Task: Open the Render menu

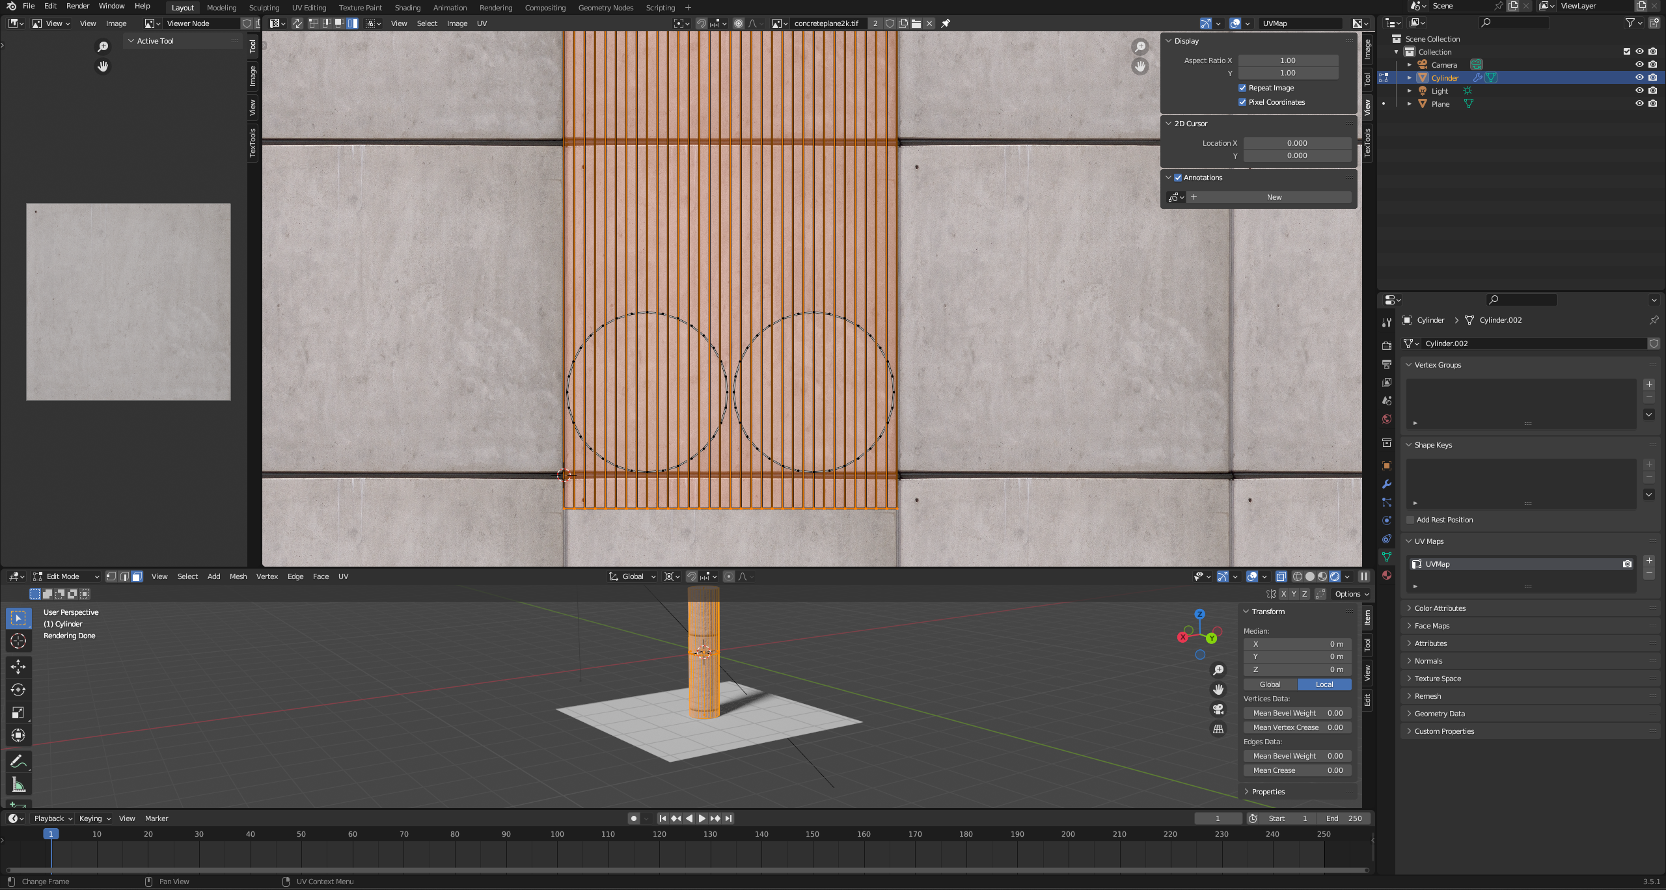Action: pyautogui.click(x=77, y=6)
